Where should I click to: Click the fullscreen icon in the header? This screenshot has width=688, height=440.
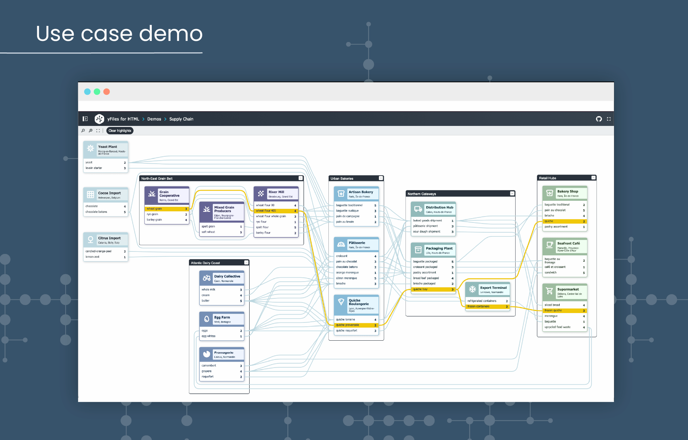pyautogui.click(x=609, y=119)
